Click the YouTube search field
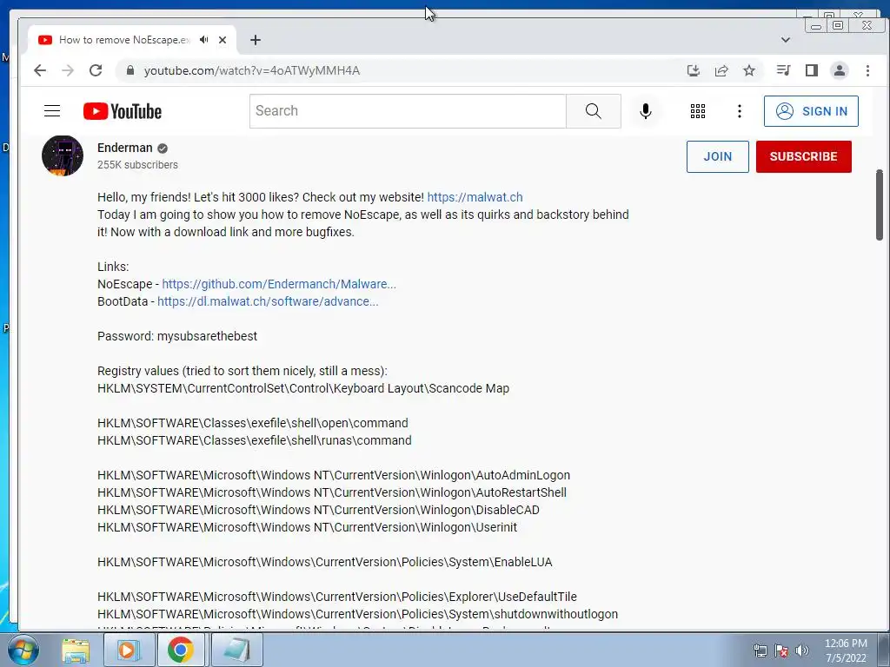 [x=408, y=111]
